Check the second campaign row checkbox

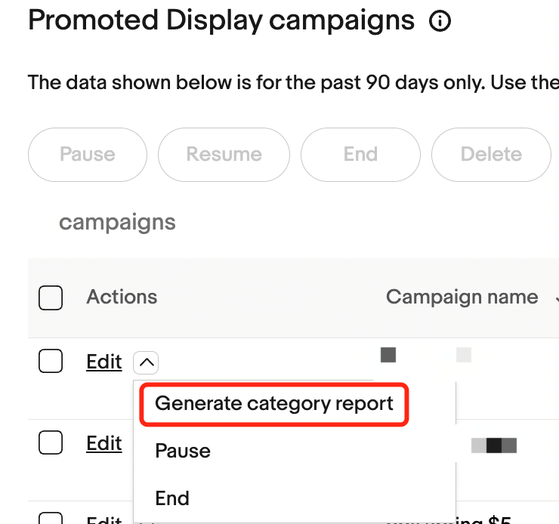point(51,443)
